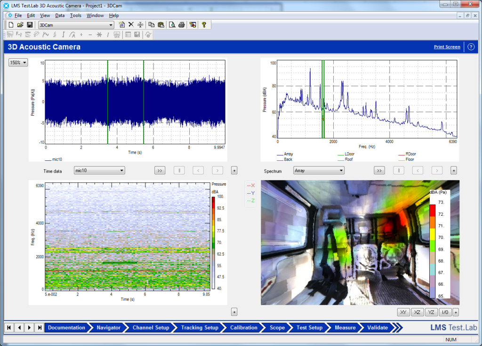The width and height of the screenshot is (482, 346).
Task: Select the XY view button
Action: pos(403,312)
